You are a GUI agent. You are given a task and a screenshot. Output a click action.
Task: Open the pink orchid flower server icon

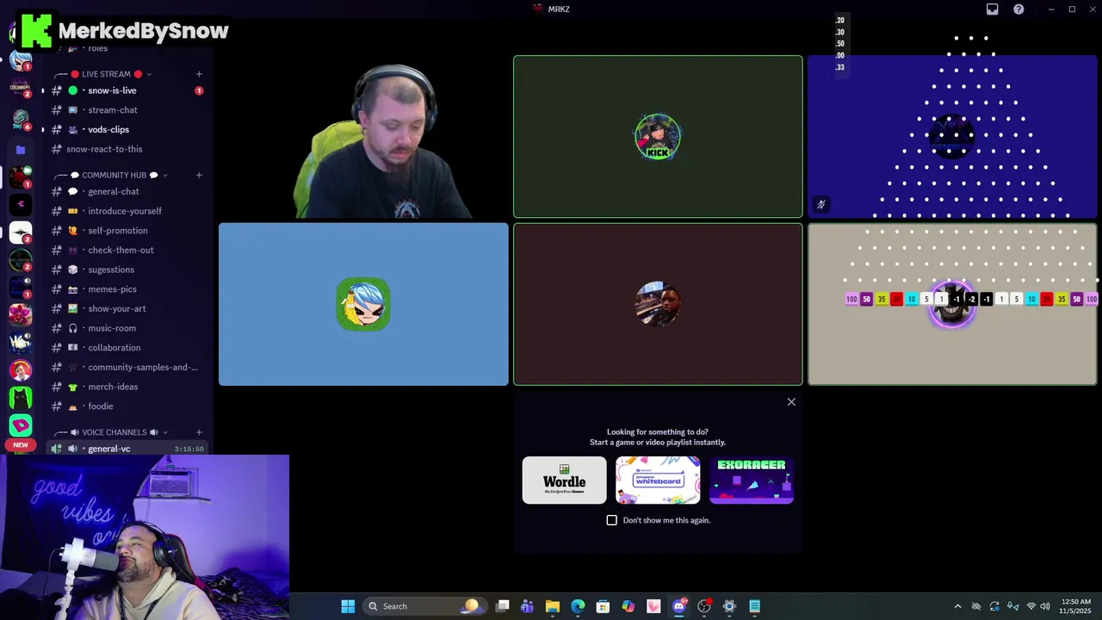tap(21, 314)
